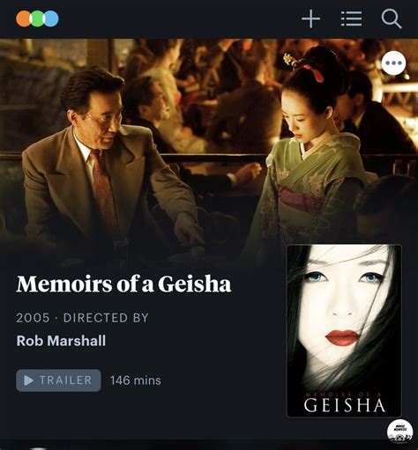Click the TRAILER button label
This screenshot has height=450, width=418.
coord(66,380)
